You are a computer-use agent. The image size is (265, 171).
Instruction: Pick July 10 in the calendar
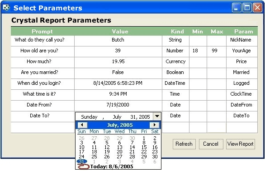[x=82, y=147]
